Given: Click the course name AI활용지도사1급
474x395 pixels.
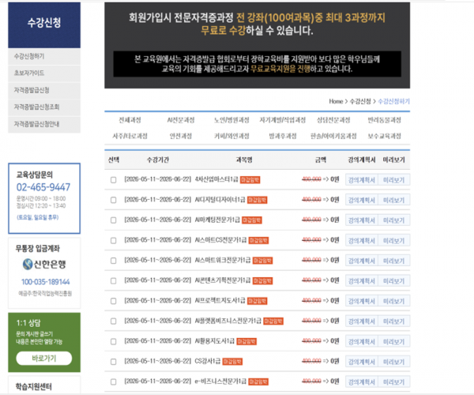Looking at the screenshot, I should pyautogui.click(x=215, y=341).
